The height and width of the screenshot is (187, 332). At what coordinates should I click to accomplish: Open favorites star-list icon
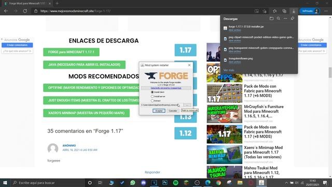275,11
